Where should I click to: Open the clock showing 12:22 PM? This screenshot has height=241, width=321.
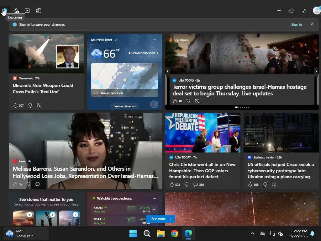point(298,233)
